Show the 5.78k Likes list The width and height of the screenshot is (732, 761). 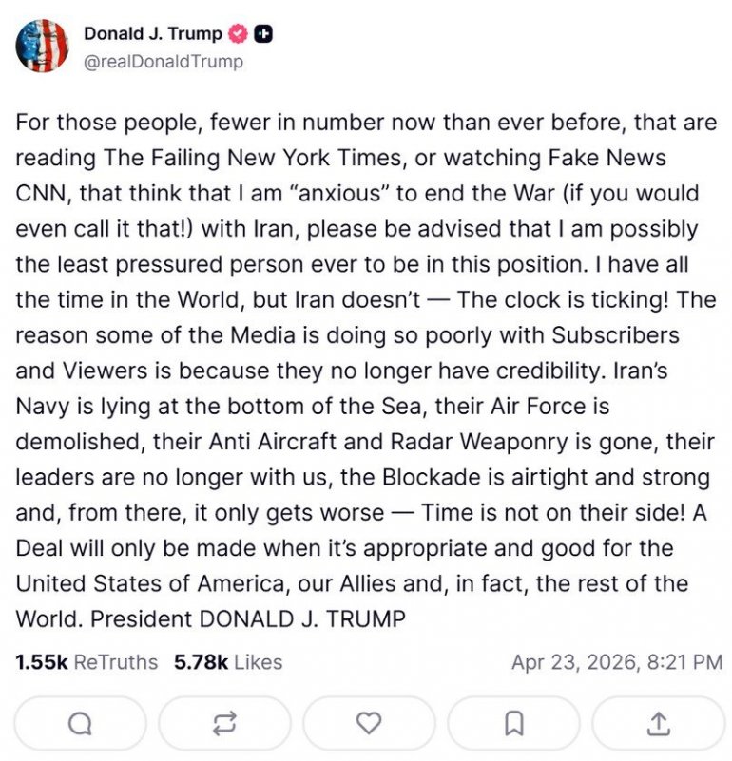[227, 662]
